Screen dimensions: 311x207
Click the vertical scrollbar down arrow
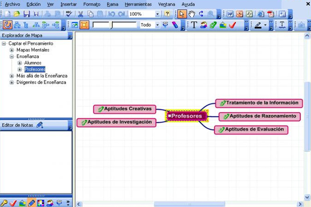tap(307, 197)
